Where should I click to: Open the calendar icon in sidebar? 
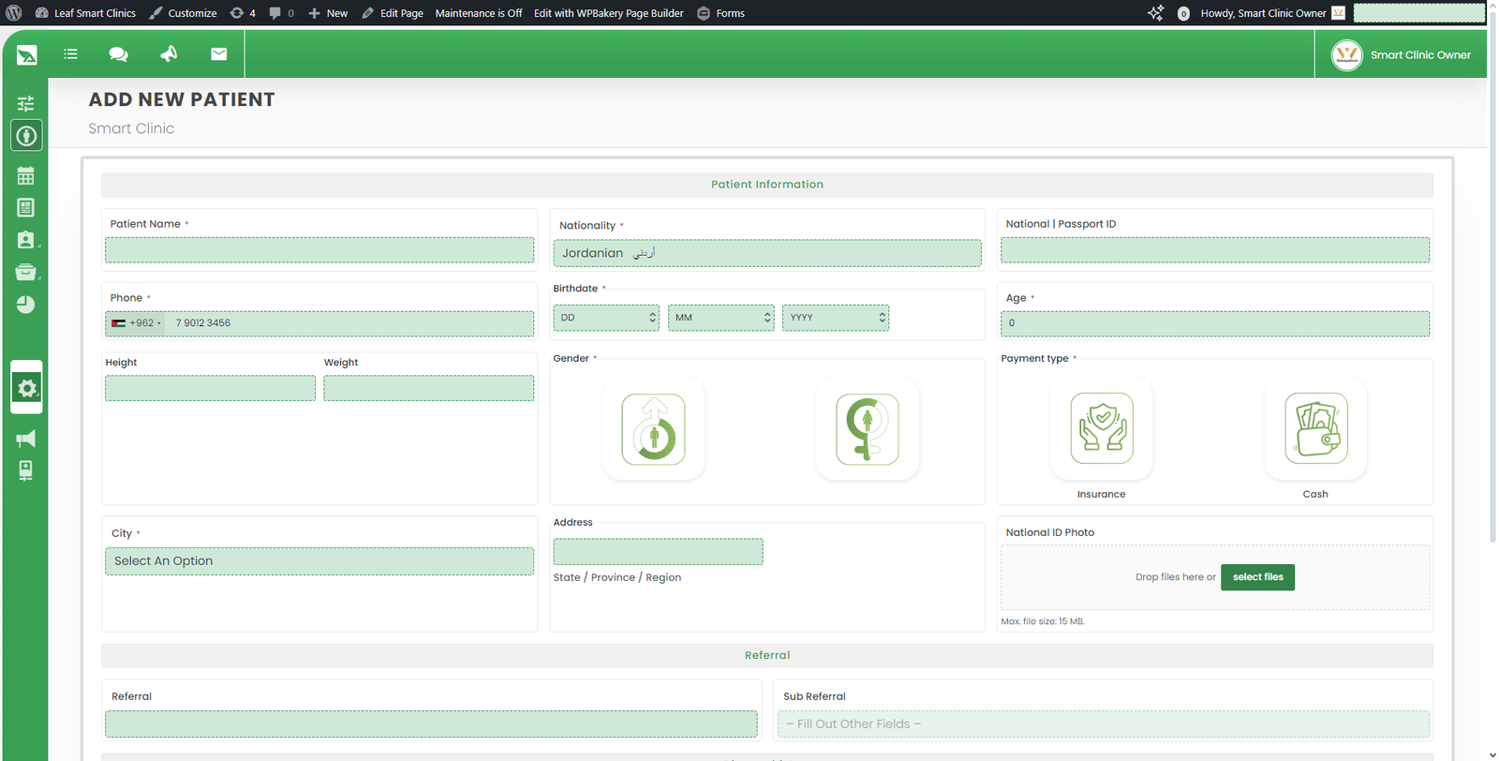click(x=25, y=175)
